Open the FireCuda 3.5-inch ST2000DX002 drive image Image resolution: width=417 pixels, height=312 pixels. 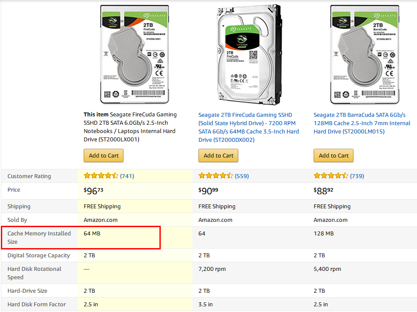coord(249,54)
